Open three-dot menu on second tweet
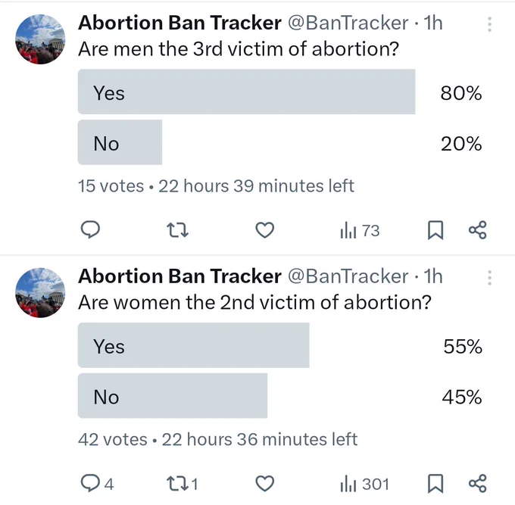This screenshot has height=505, width=515. tap(489, 278)
